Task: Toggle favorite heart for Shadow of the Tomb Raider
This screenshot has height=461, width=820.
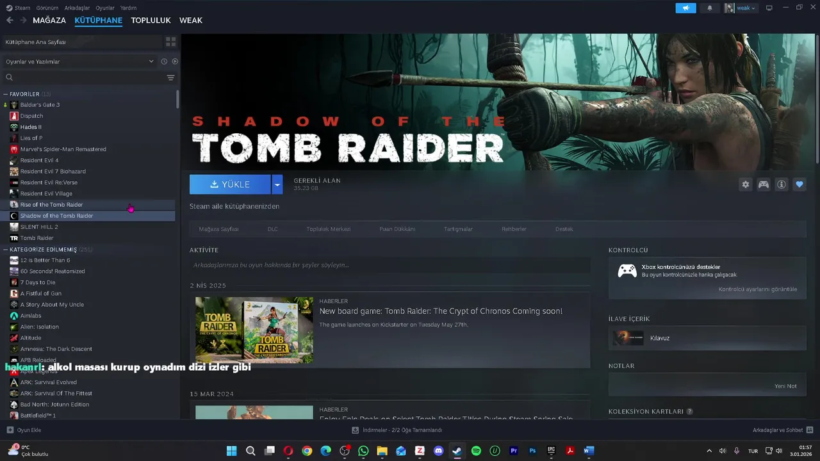Action: [799, 184]
